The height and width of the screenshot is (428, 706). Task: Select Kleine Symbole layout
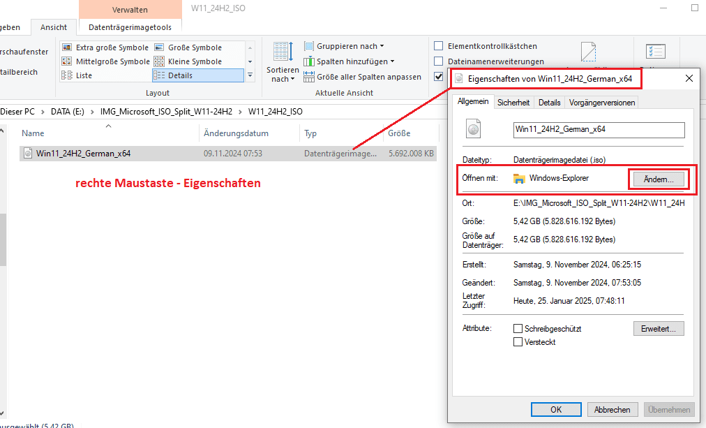188,61
